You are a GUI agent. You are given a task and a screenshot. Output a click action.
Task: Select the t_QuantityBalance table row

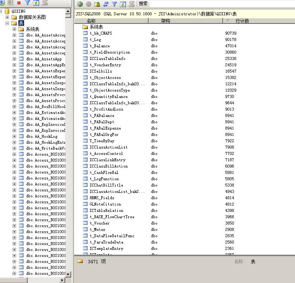(109, 96)
